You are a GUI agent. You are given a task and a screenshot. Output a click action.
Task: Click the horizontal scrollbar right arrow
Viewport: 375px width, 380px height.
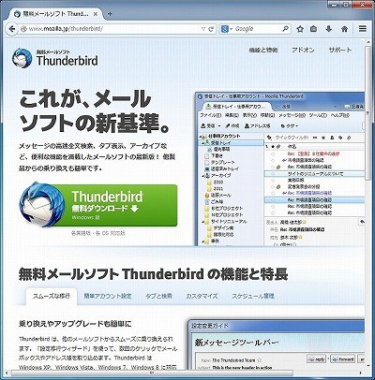[x=361, y=373]
